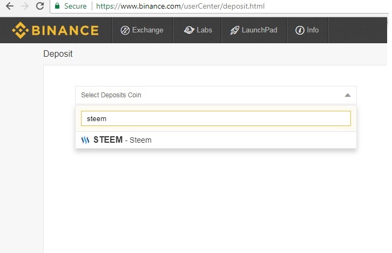Click the LaunchPad rocket icon

pyautogui.click(x=234, y=30)
